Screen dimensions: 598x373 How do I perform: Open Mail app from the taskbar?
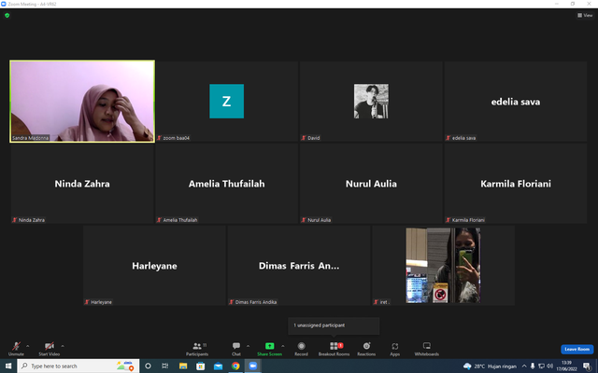(x=218, y=366)
